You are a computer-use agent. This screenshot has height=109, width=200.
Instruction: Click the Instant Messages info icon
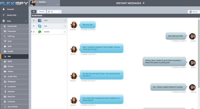click(x=144, y=3)
